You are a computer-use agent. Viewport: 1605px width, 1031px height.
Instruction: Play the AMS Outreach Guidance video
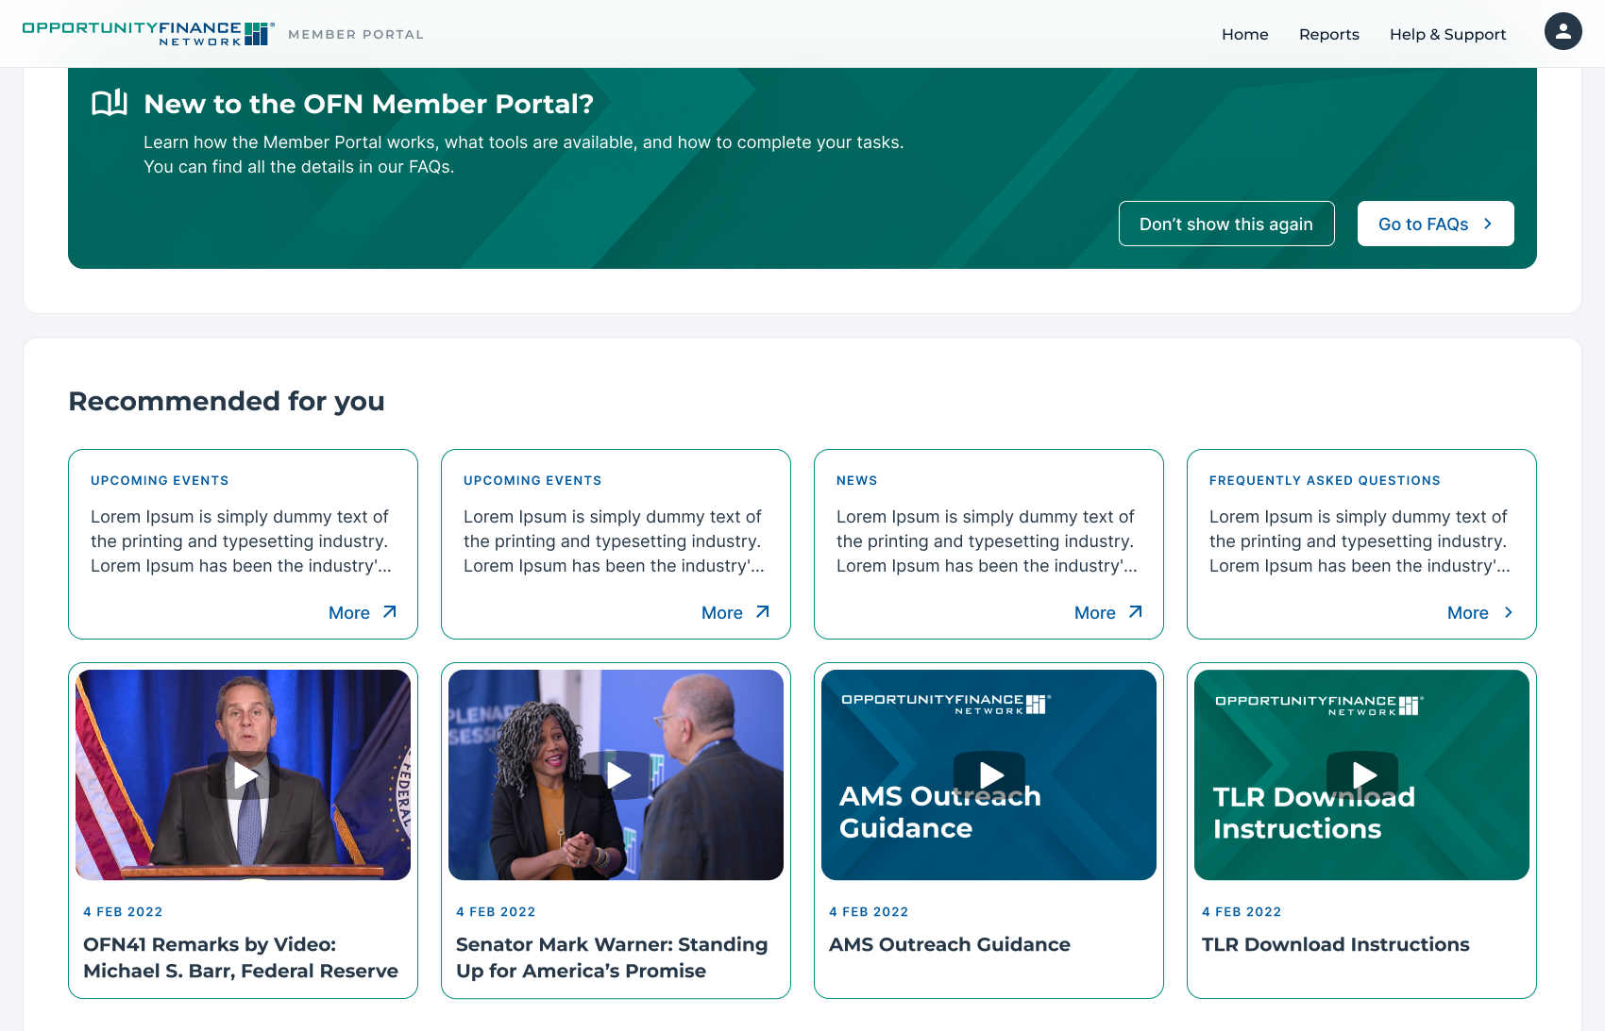point(989,775)
